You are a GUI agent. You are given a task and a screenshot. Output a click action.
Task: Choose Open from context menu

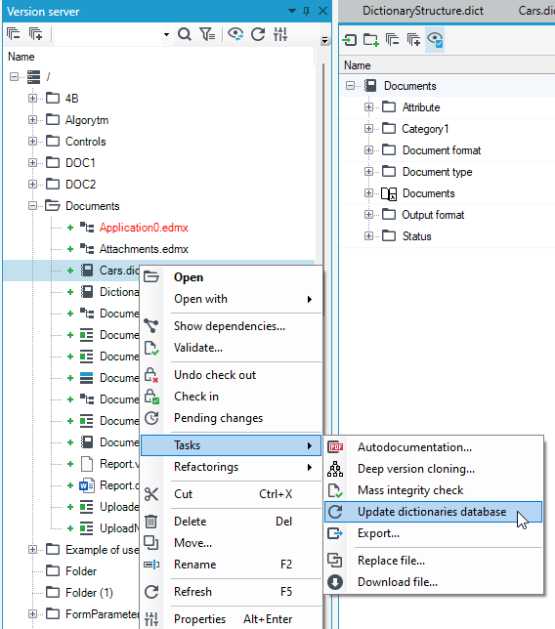[232, 277]
